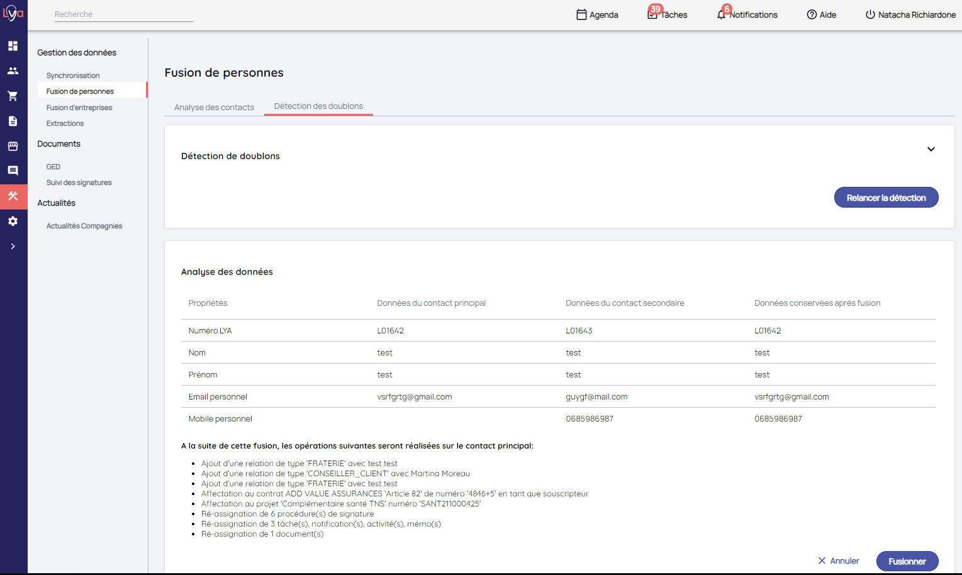Open the Notifications bell

coord(747,14)
